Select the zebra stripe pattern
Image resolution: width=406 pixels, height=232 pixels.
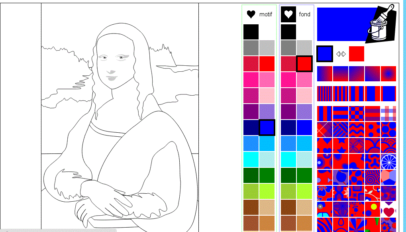(x=325, y=225)
